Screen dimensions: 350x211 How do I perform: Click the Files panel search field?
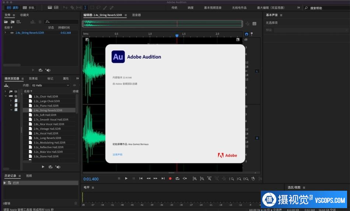(62, 22)
